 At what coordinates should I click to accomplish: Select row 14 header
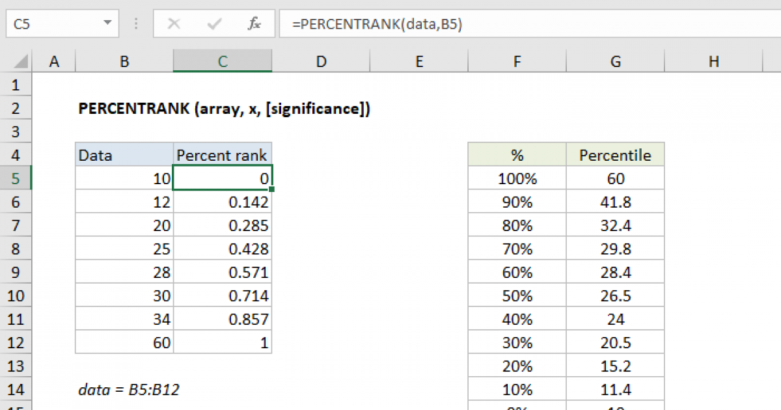coord(16,389)
